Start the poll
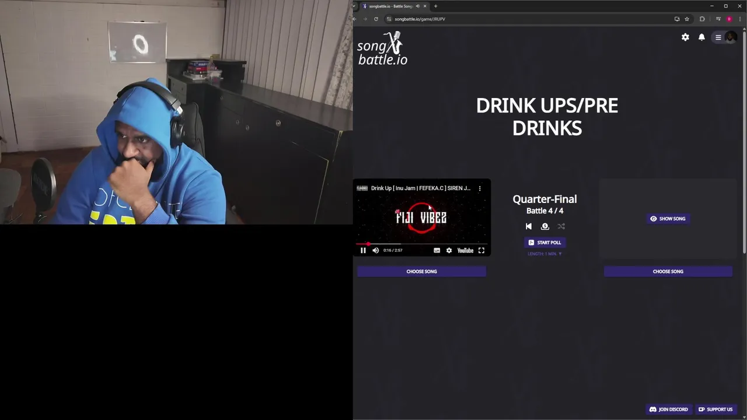The height and width of the screenshot is (420, 747). (544, 243)
